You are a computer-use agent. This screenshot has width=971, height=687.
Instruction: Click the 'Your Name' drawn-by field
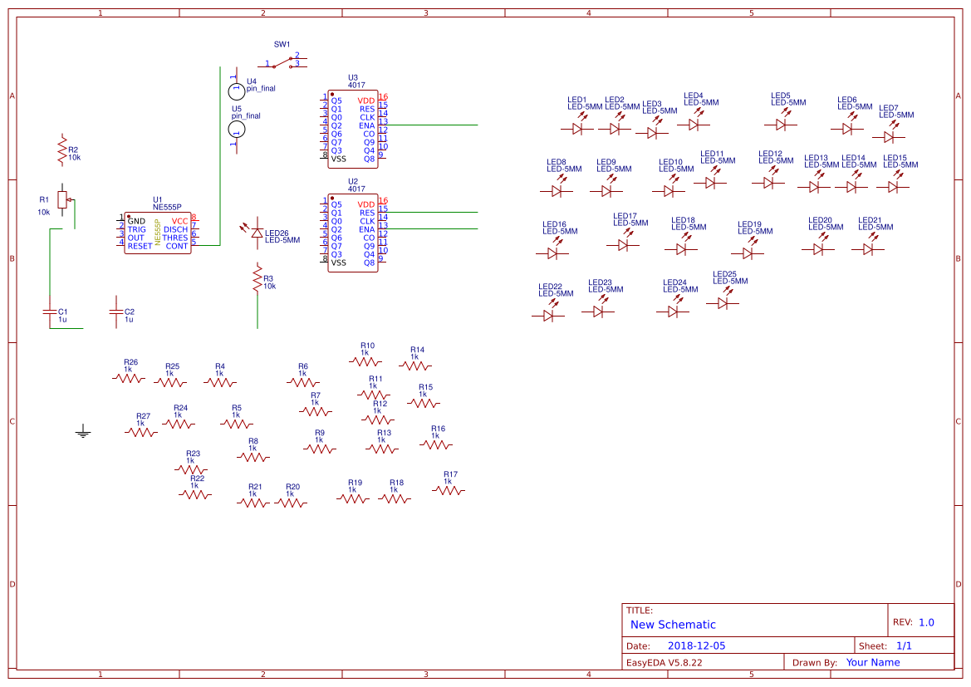click(x=872, y=662)
